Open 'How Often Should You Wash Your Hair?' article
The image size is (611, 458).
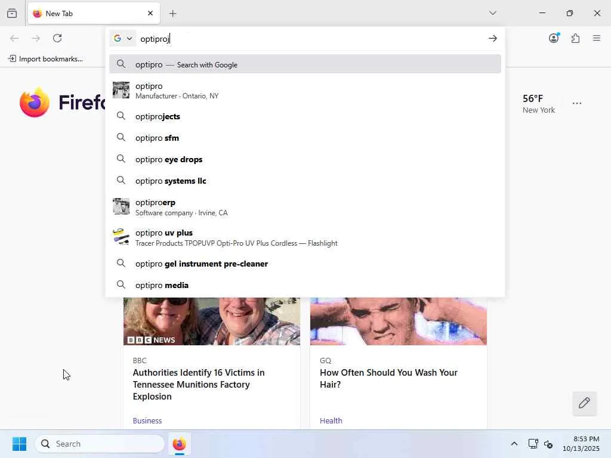[x=388, y=379]
